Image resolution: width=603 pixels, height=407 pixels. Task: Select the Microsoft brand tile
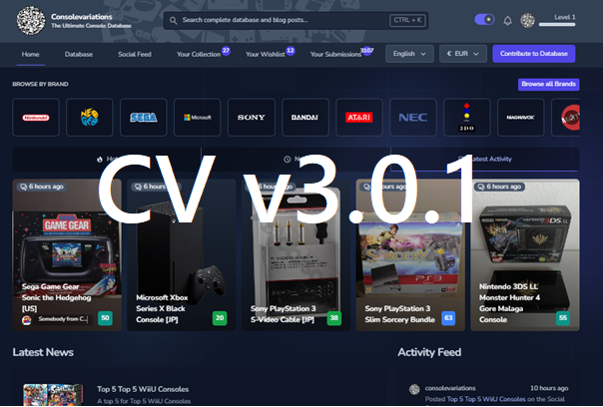(198, 118)
